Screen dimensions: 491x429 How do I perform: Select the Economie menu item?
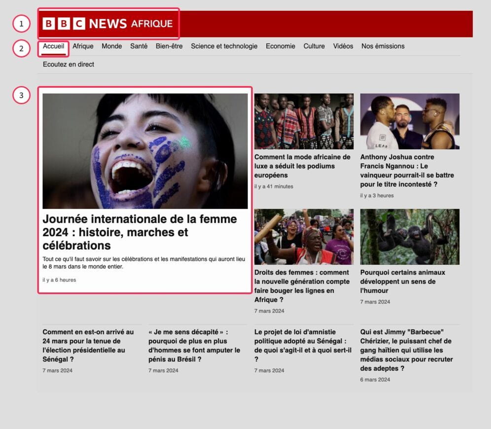pos(280,46)
